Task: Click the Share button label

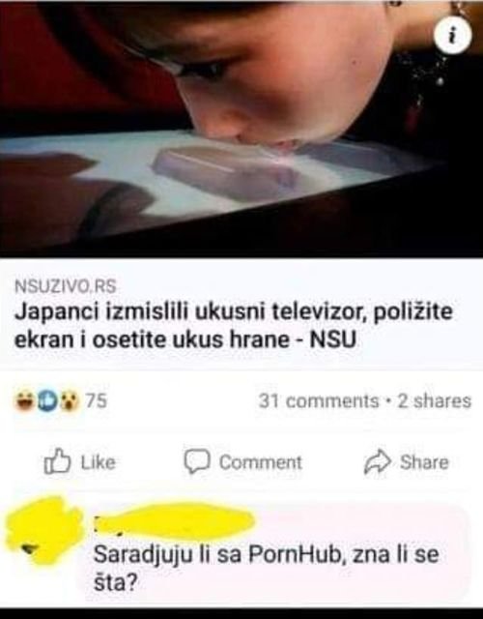Action: coord(424,462)
